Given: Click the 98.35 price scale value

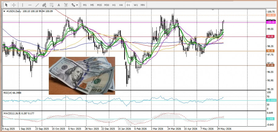Looking at the screenshot, I should coord(270,46).
